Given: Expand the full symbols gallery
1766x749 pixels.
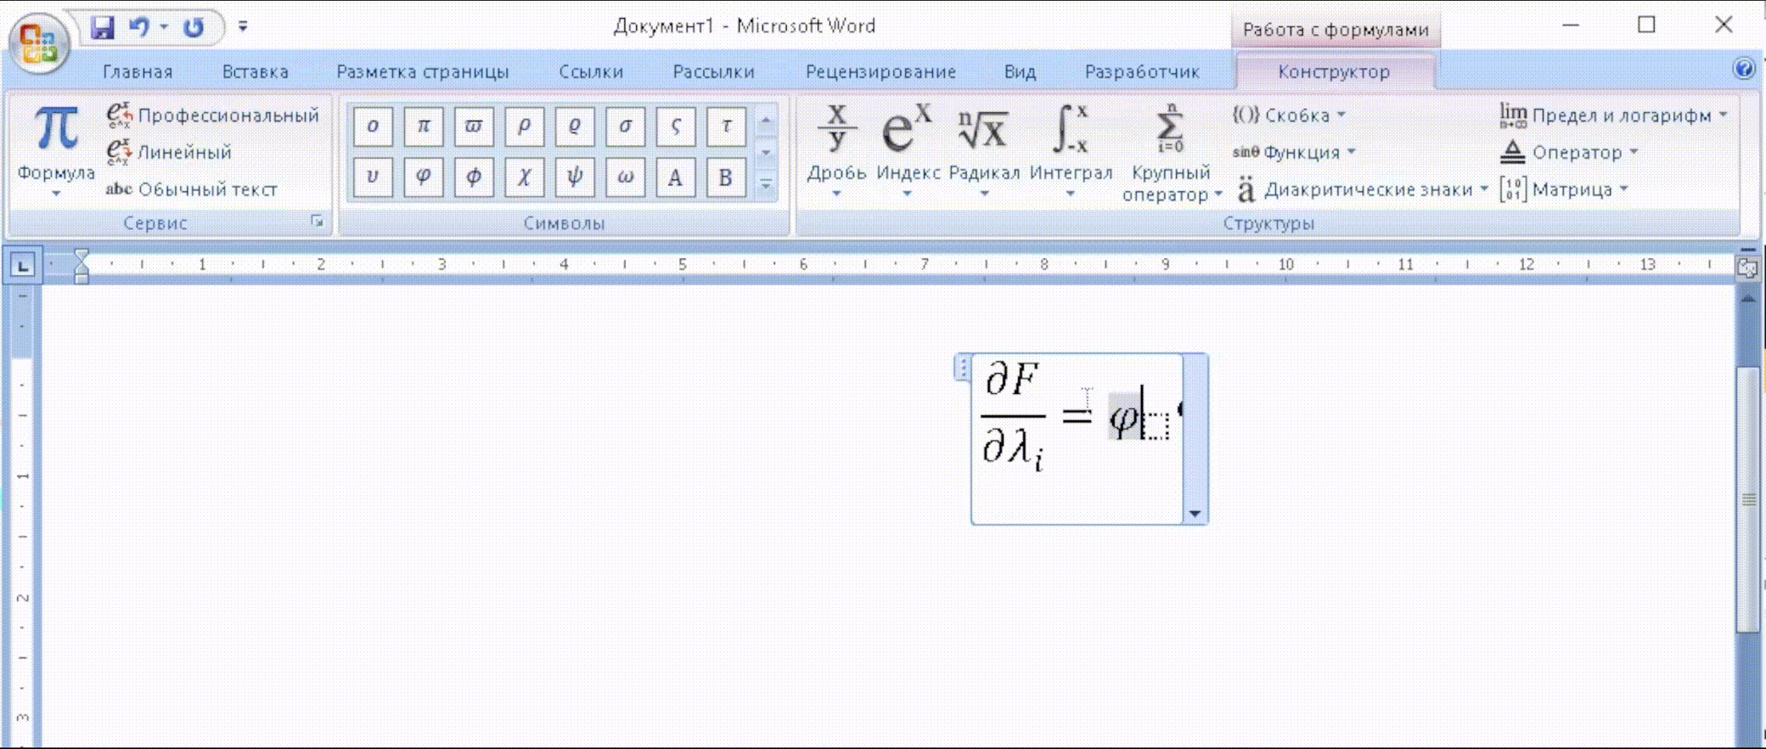Looking at the screenshot, I should click(766, 183).
